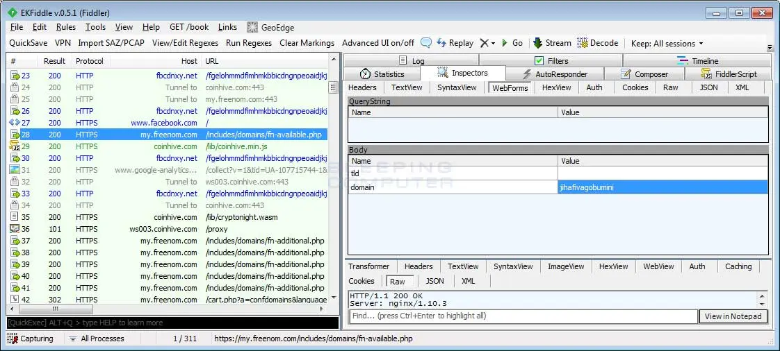Viewport: 780px width, 351px height.
Task: Click the session list vertical scrollbar thumb
Action: [x=334, y=88]
